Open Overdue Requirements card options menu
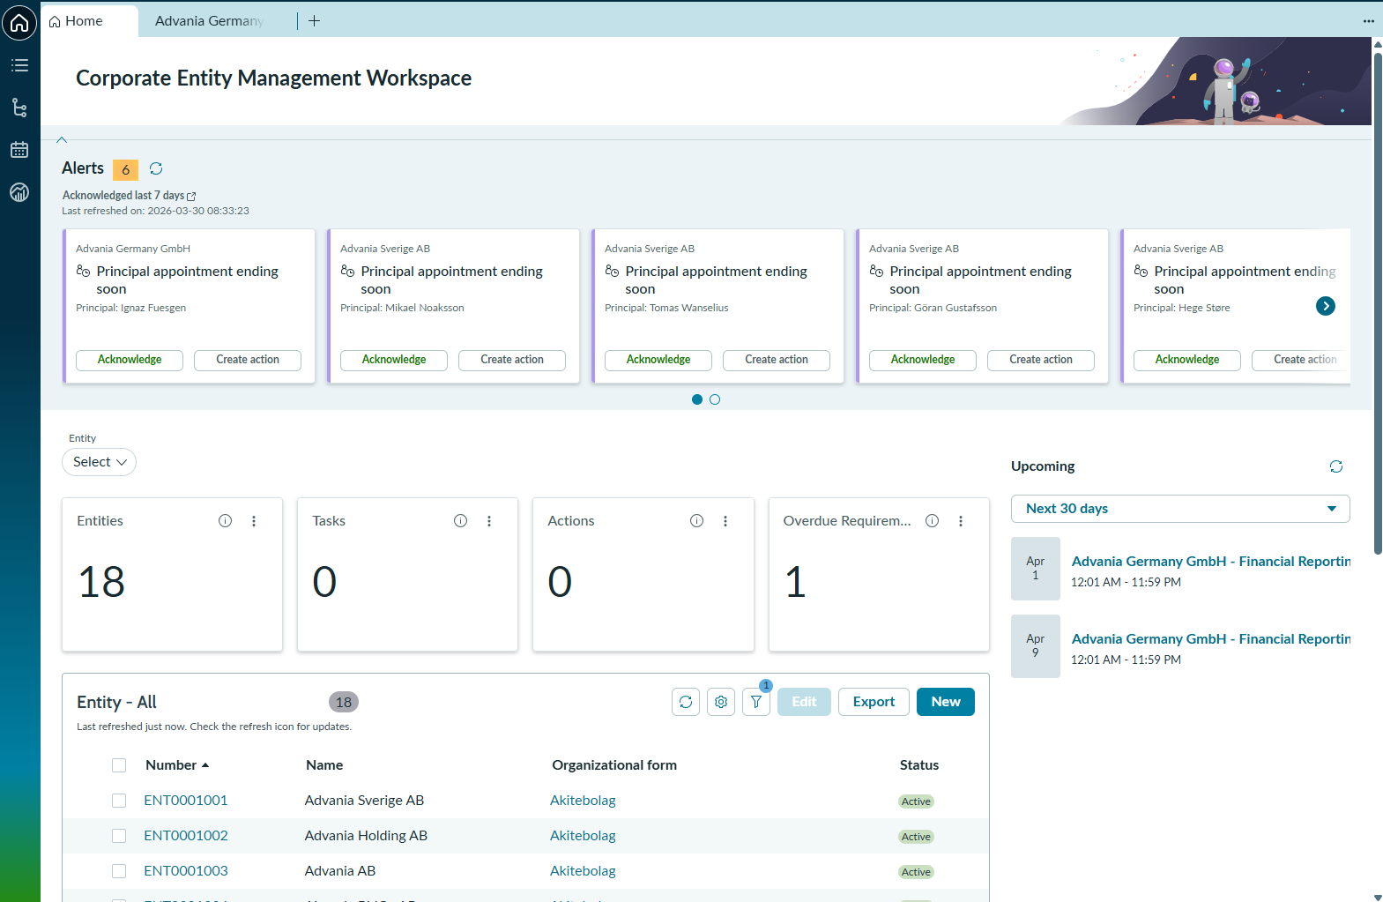 (961, 521)
